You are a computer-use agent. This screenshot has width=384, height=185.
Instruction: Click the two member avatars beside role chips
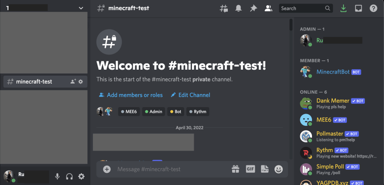(x=105, y=112)
